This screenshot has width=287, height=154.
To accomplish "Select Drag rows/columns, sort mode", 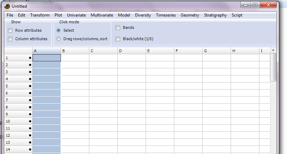I will tap(58, 39).
